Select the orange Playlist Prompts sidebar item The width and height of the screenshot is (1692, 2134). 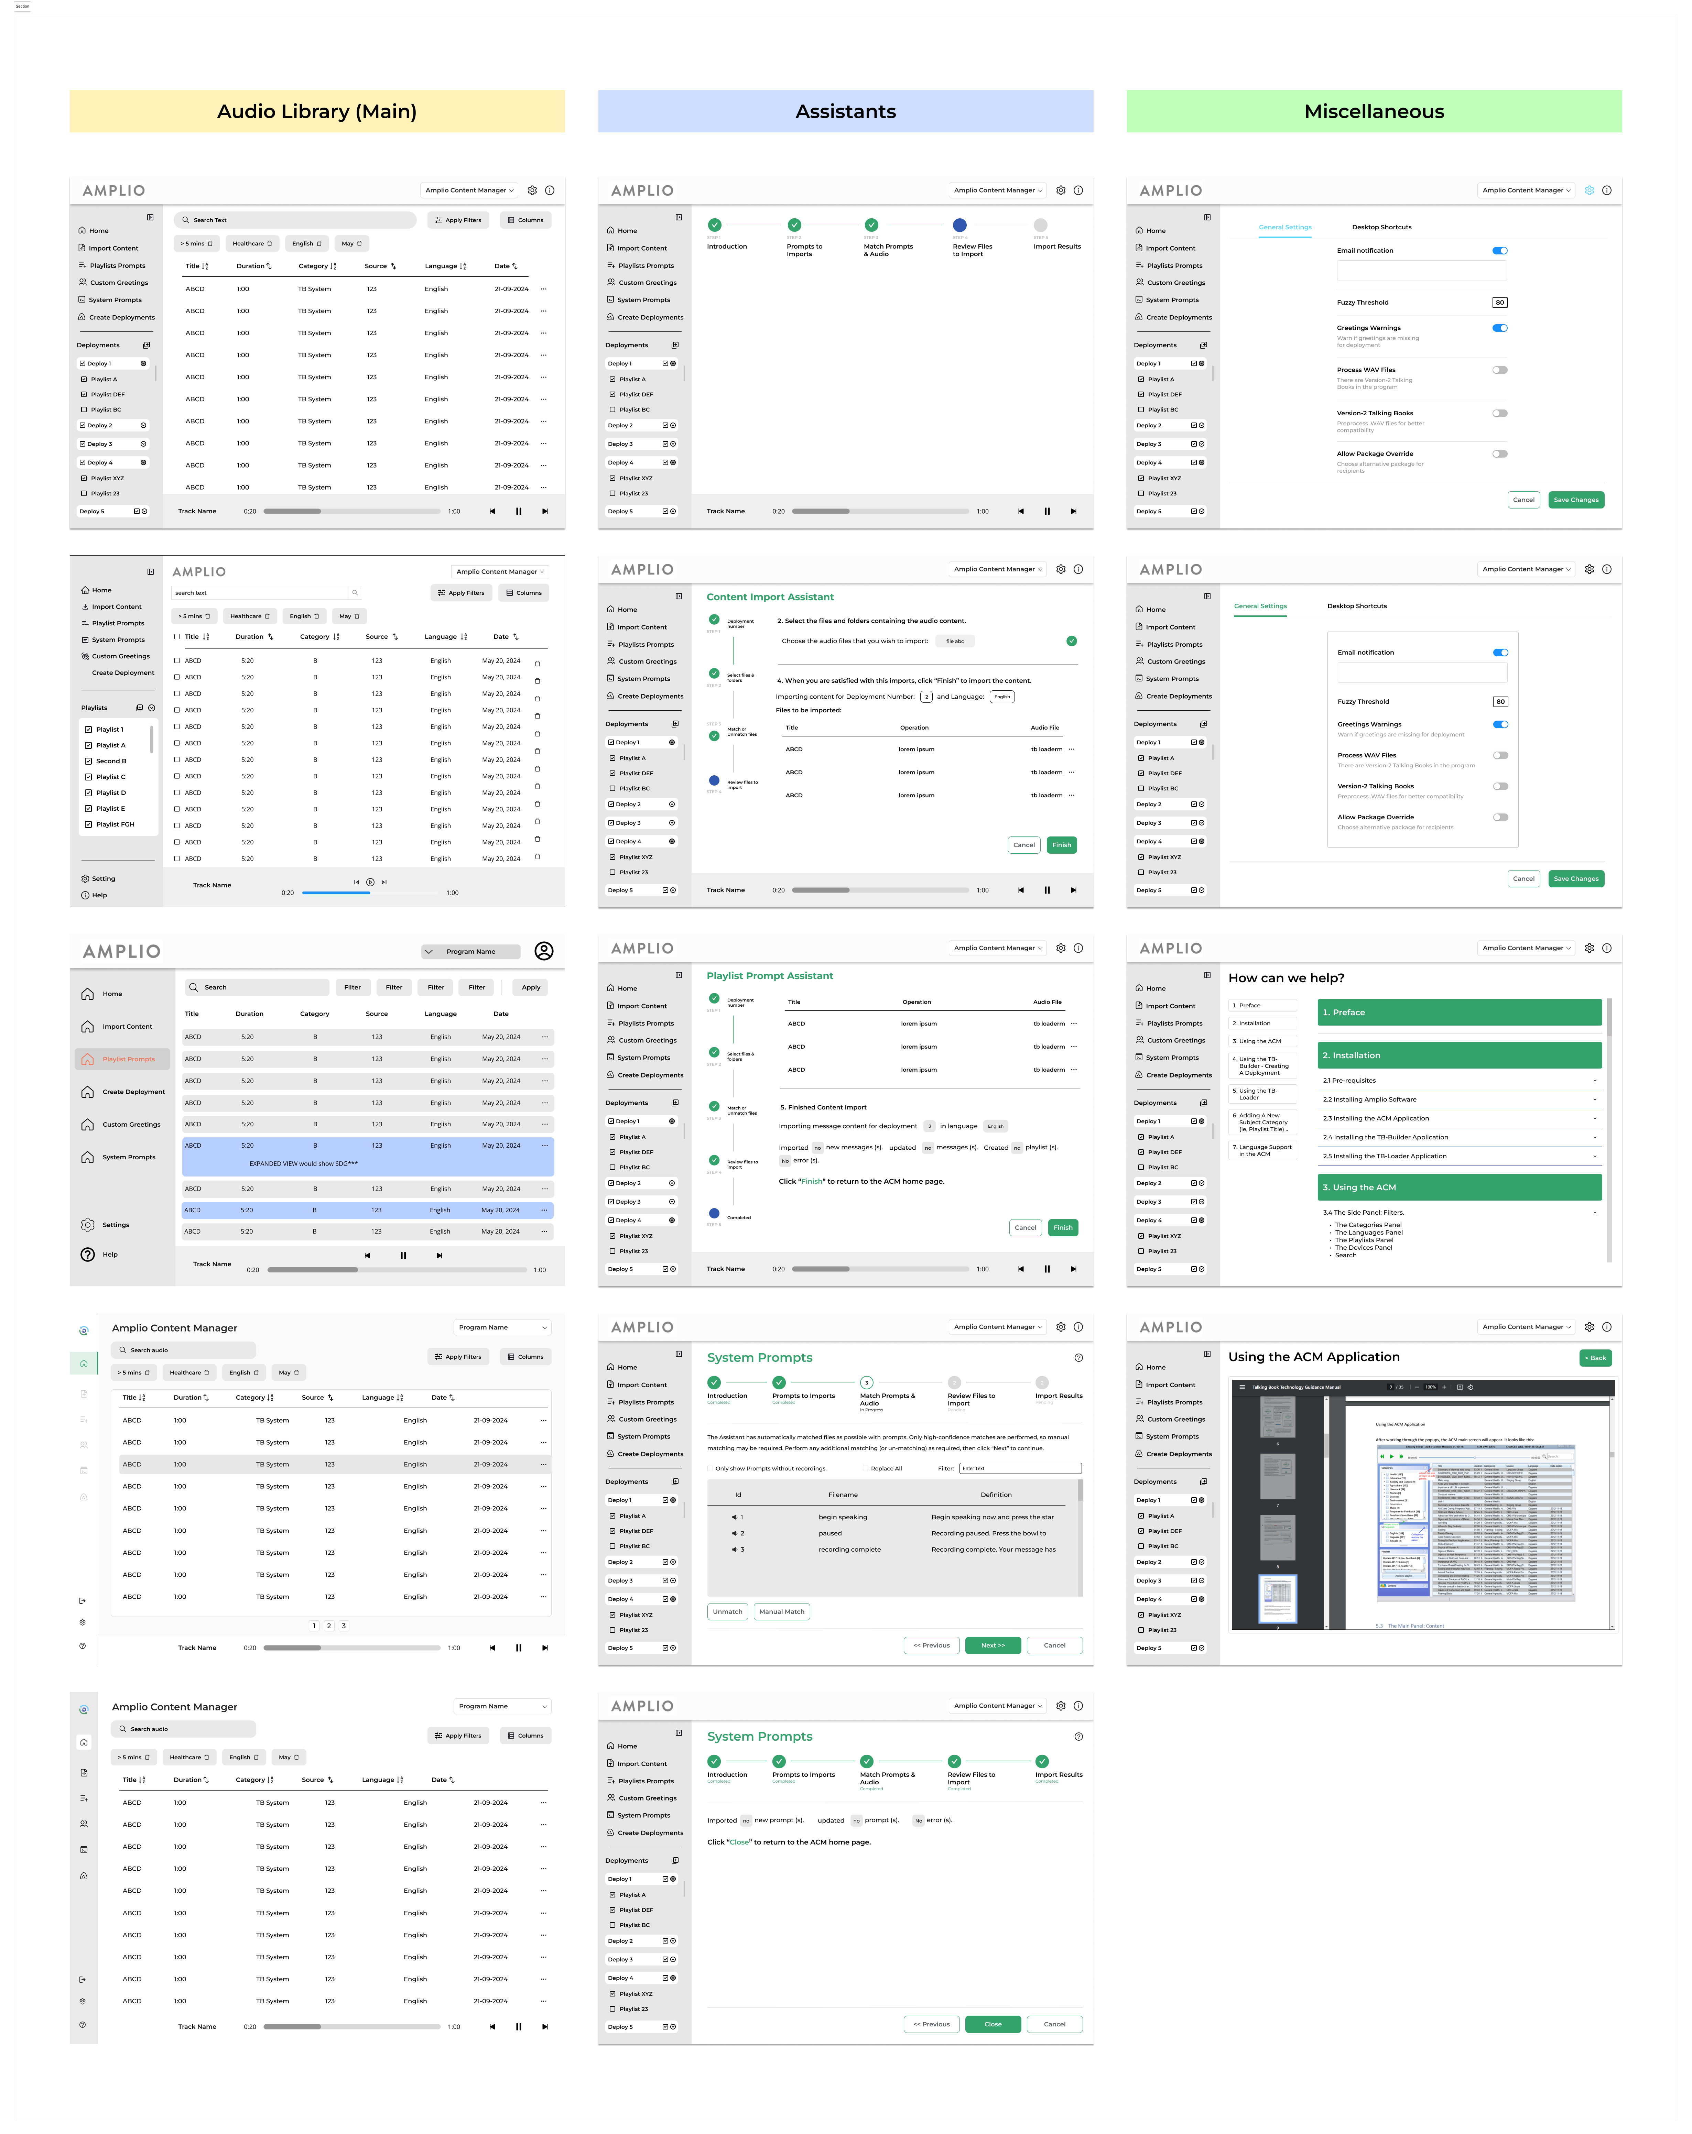[123, 1059]
